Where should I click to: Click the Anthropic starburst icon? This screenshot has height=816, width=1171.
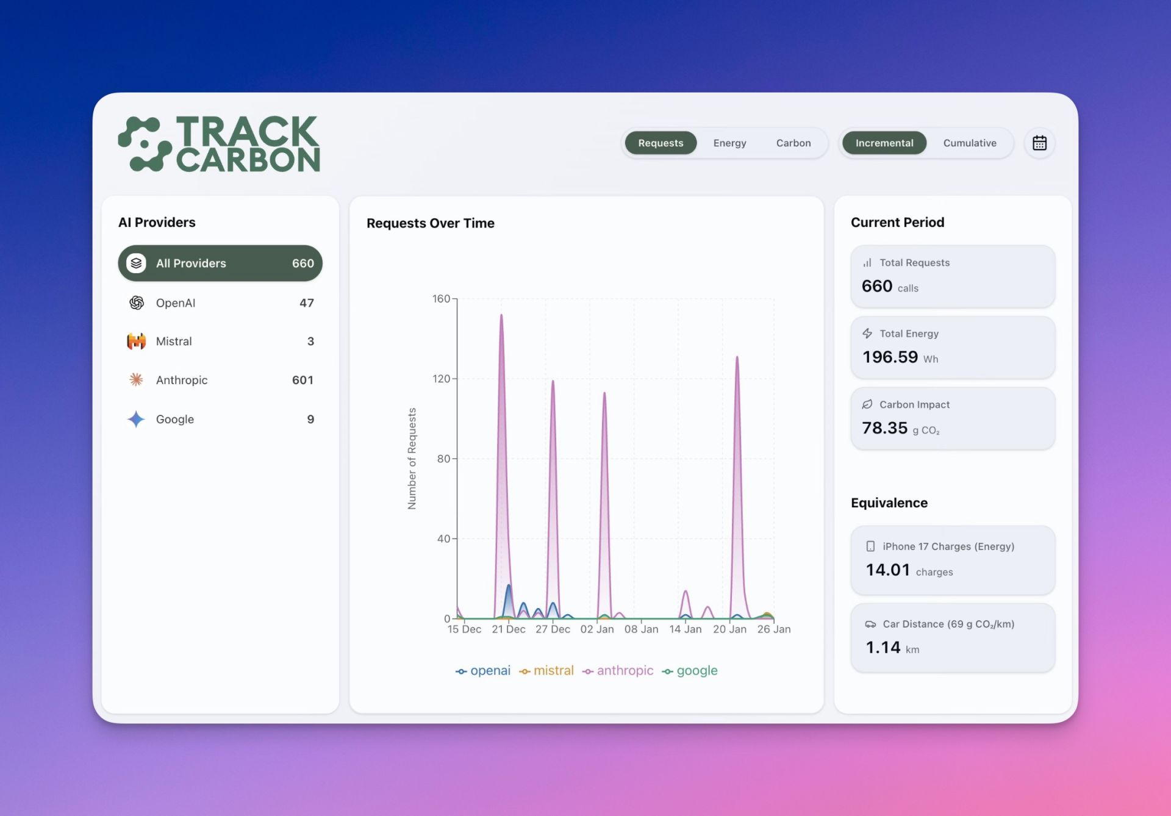pyautogui.click(x=137, y=380)
